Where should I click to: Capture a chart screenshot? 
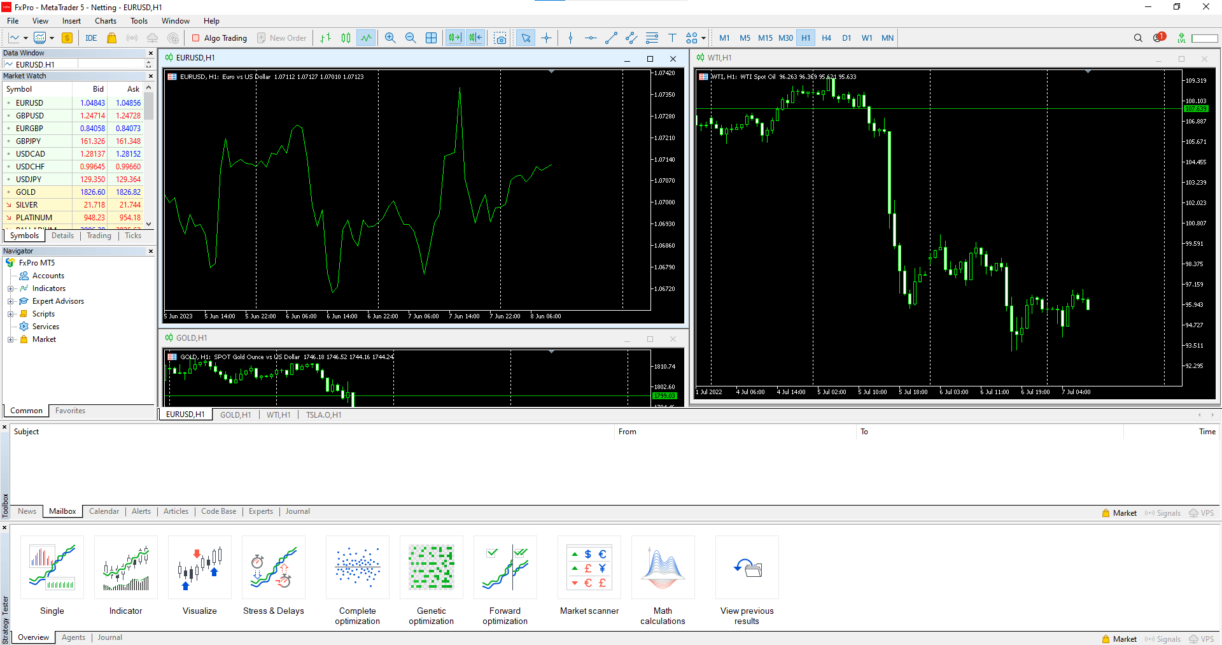[500, 38]
